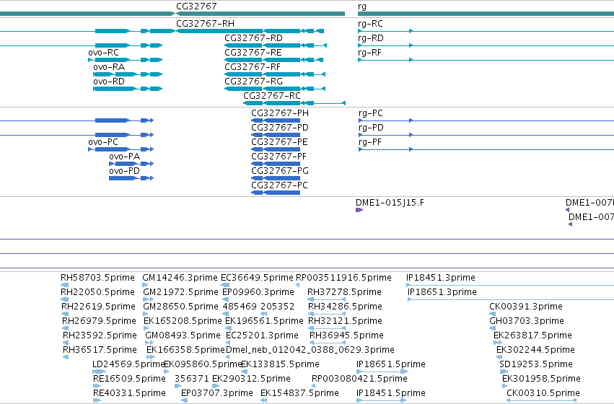
Task: Click EST label IP18451.3prime
Action: [x=441, y=278]
